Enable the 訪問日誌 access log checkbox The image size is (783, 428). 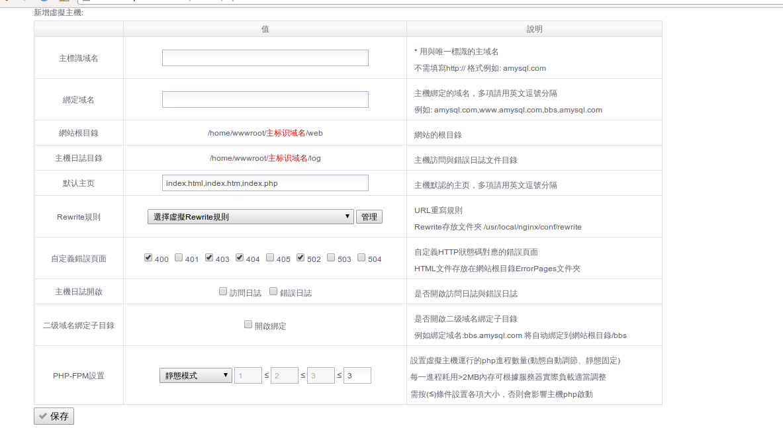223,291
